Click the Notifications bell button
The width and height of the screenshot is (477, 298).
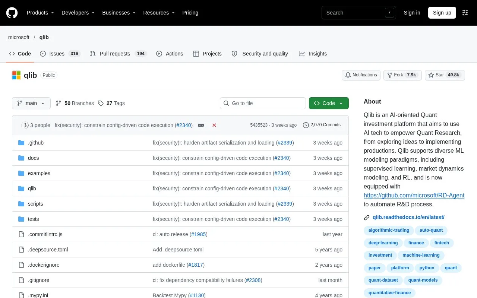(361, 75)
